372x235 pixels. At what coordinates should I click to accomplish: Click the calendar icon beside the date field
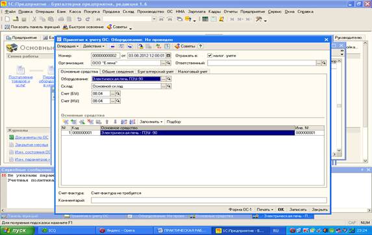pyautogui.click(x=168, y=56)
